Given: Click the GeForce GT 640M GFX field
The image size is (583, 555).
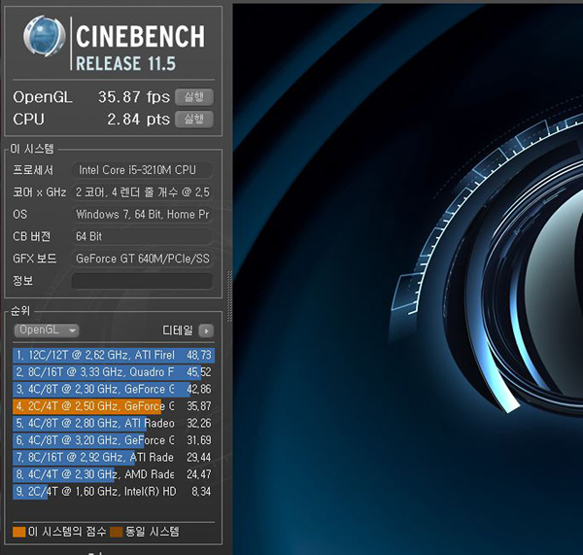Looking at the screenshot, I should tap(142, 259).
